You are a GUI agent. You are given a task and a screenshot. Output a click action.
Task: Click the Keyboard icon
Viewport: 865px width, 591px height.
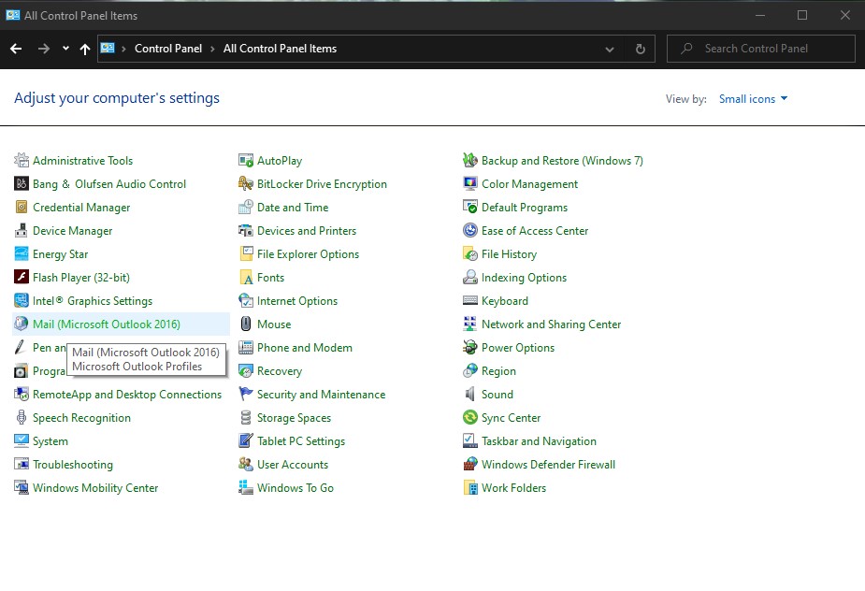(x=470, y=301)
